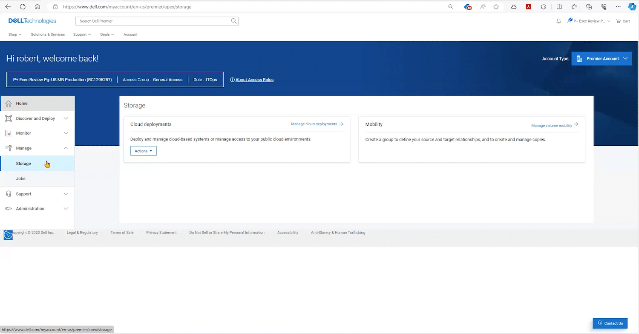Open Privacy Statement link

pyautogui.click(x=161, y=233)
